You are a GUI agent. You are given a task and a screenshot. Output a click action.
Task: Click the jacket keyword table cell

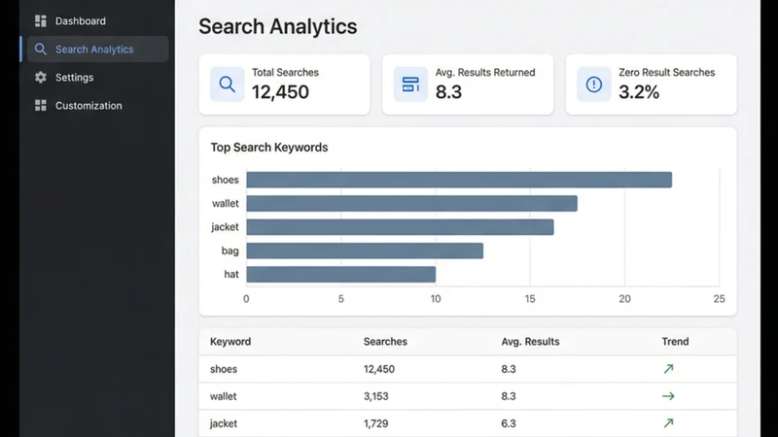pos(224,423)
